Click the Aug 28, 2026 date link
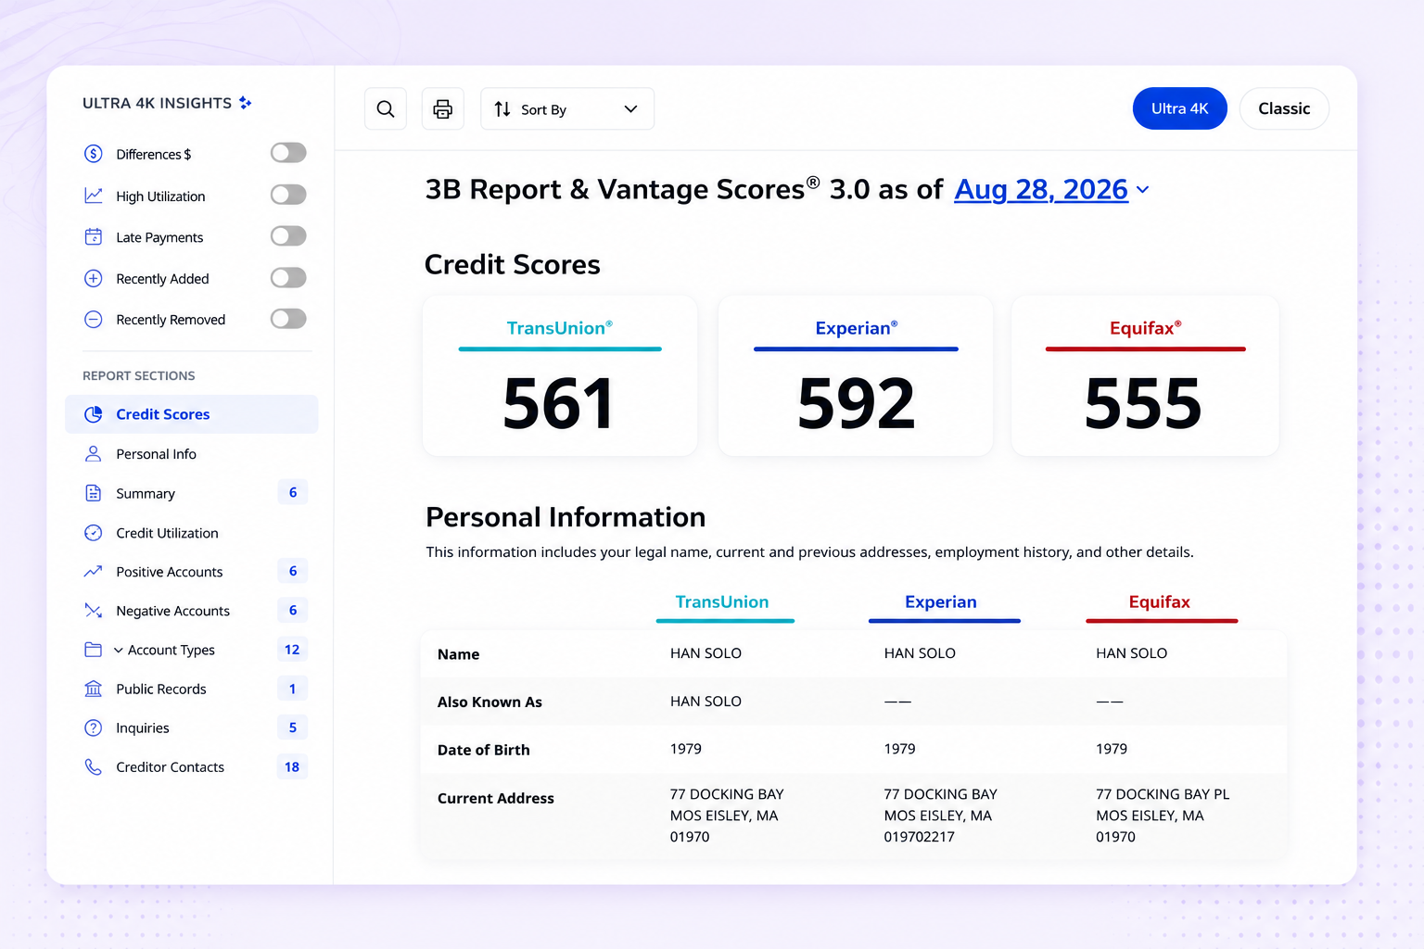Screen dimensions: 1424x949 tap(1041, 190)
